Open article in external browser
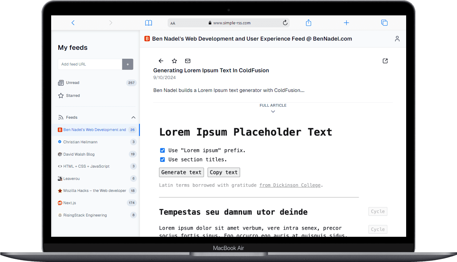Image resolution: width=457 pixels, height=262 pixels. click(x=385, y=61)
